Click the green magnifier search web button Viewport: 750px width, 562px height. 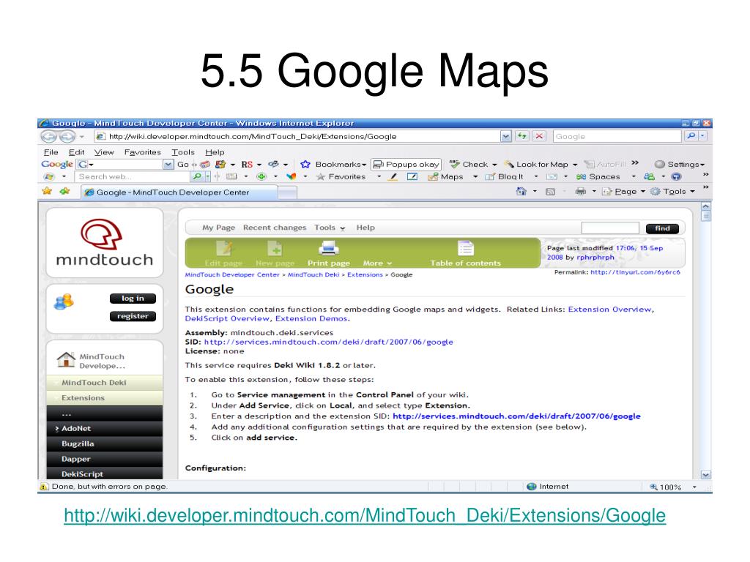click(196, 177)
